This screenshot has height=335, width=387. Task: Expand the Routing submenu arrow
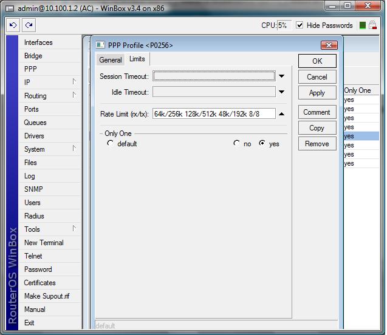pos(74,95)
